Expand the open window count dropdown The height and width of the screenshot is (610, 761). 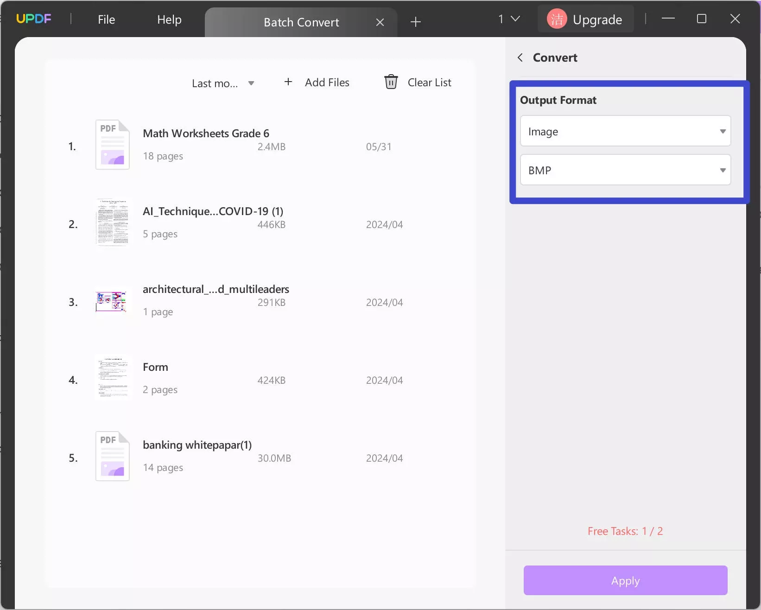(x=509, y=19)
